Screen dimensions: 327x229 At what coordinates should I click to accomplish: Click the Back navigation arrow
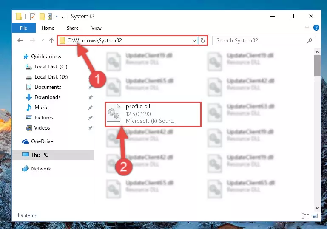tap(20, 40)
